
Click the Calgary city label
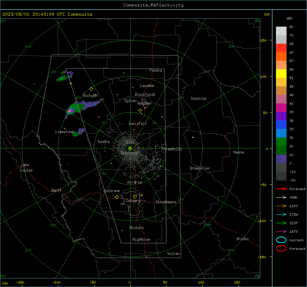[133, 201]
